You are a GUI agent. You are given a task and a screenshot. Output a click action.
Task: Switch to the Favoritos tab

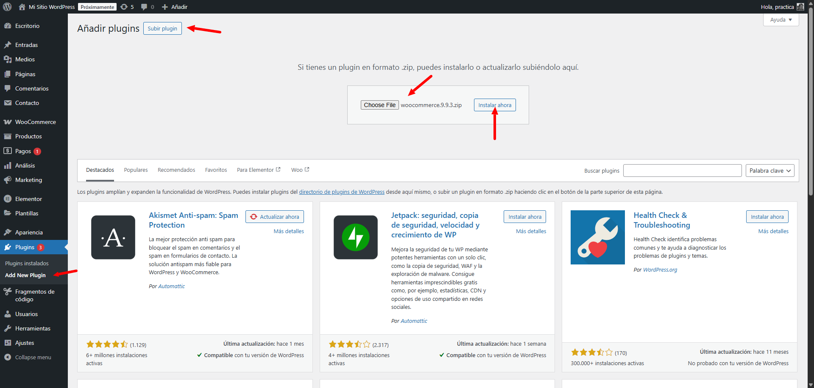[216, 170]
